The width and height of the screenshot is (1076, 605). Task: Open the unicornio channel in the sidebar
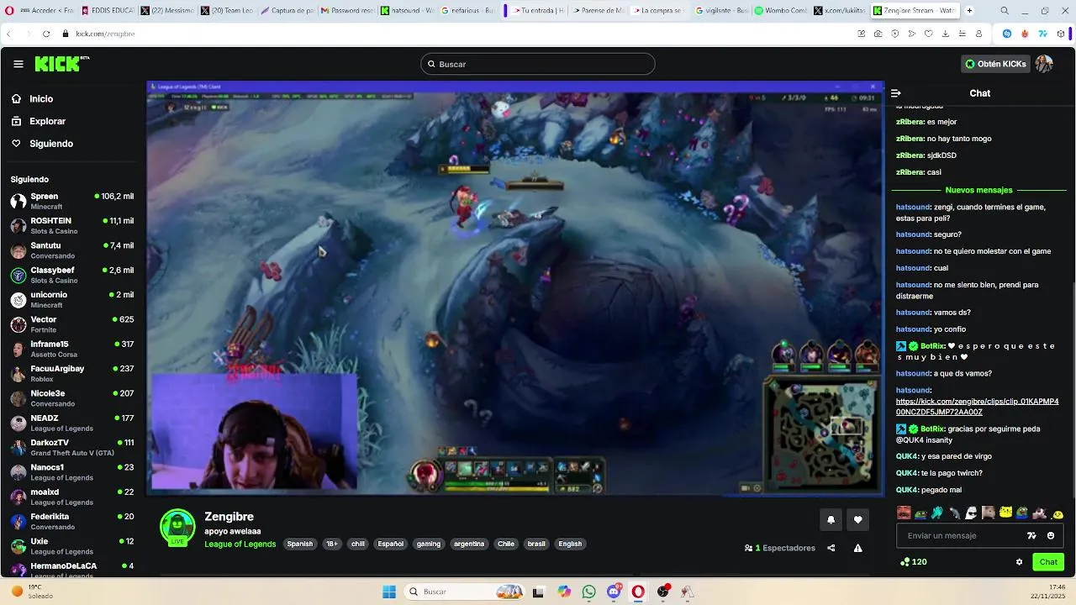(x=72, y=300)
